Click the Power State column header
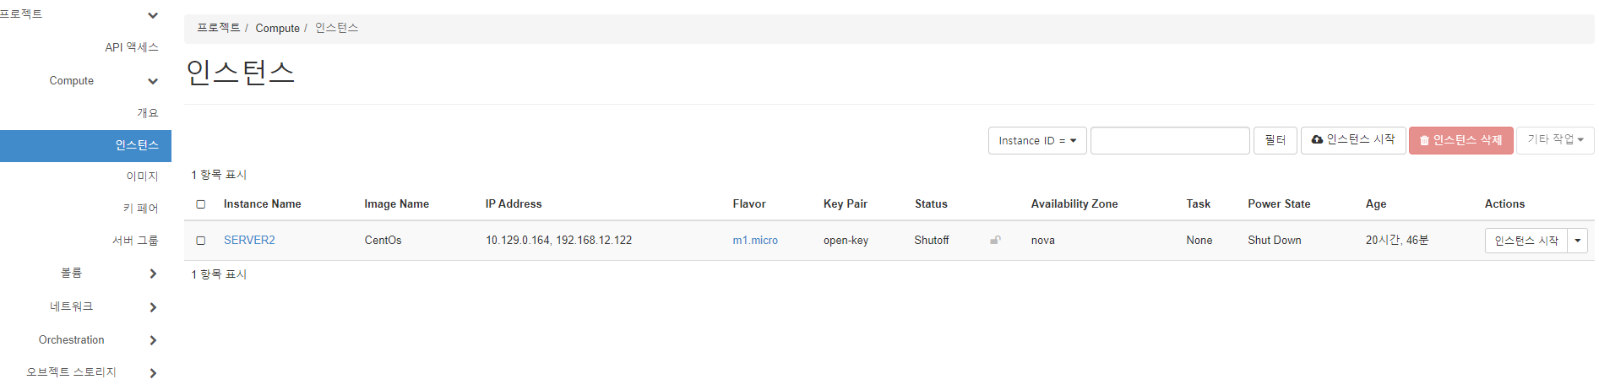 click(1279, 204)
